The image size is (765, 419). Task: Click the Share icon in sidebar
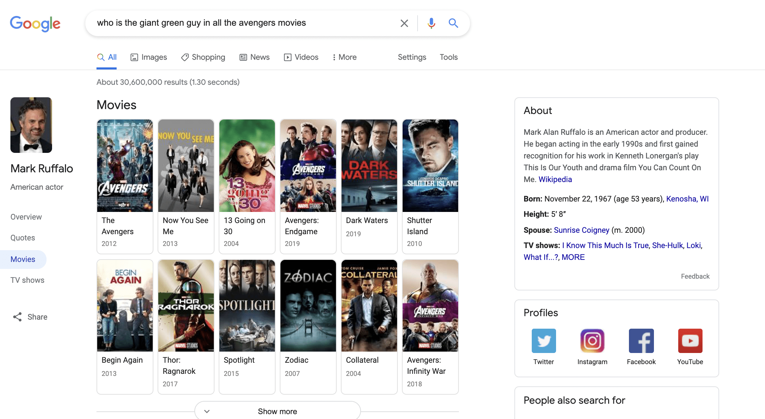coord(17,317)
